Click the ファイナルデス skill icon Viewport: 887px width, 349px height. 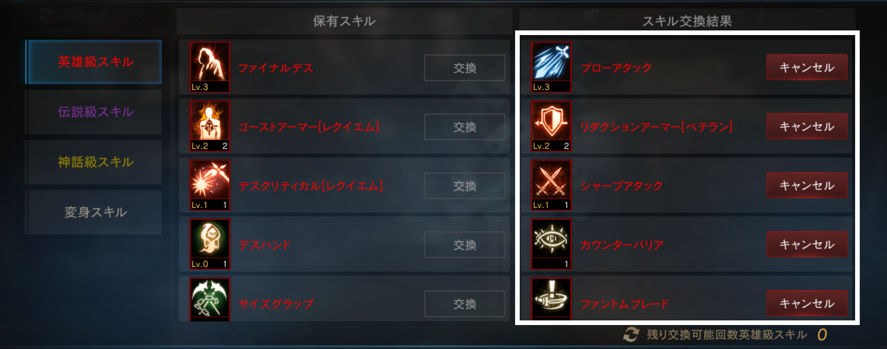pos(210,67)
